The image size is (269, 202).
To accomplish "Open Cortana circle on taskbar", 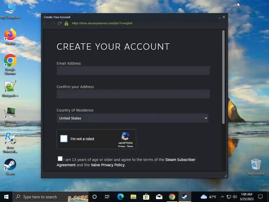I will [x=95, y=197].
